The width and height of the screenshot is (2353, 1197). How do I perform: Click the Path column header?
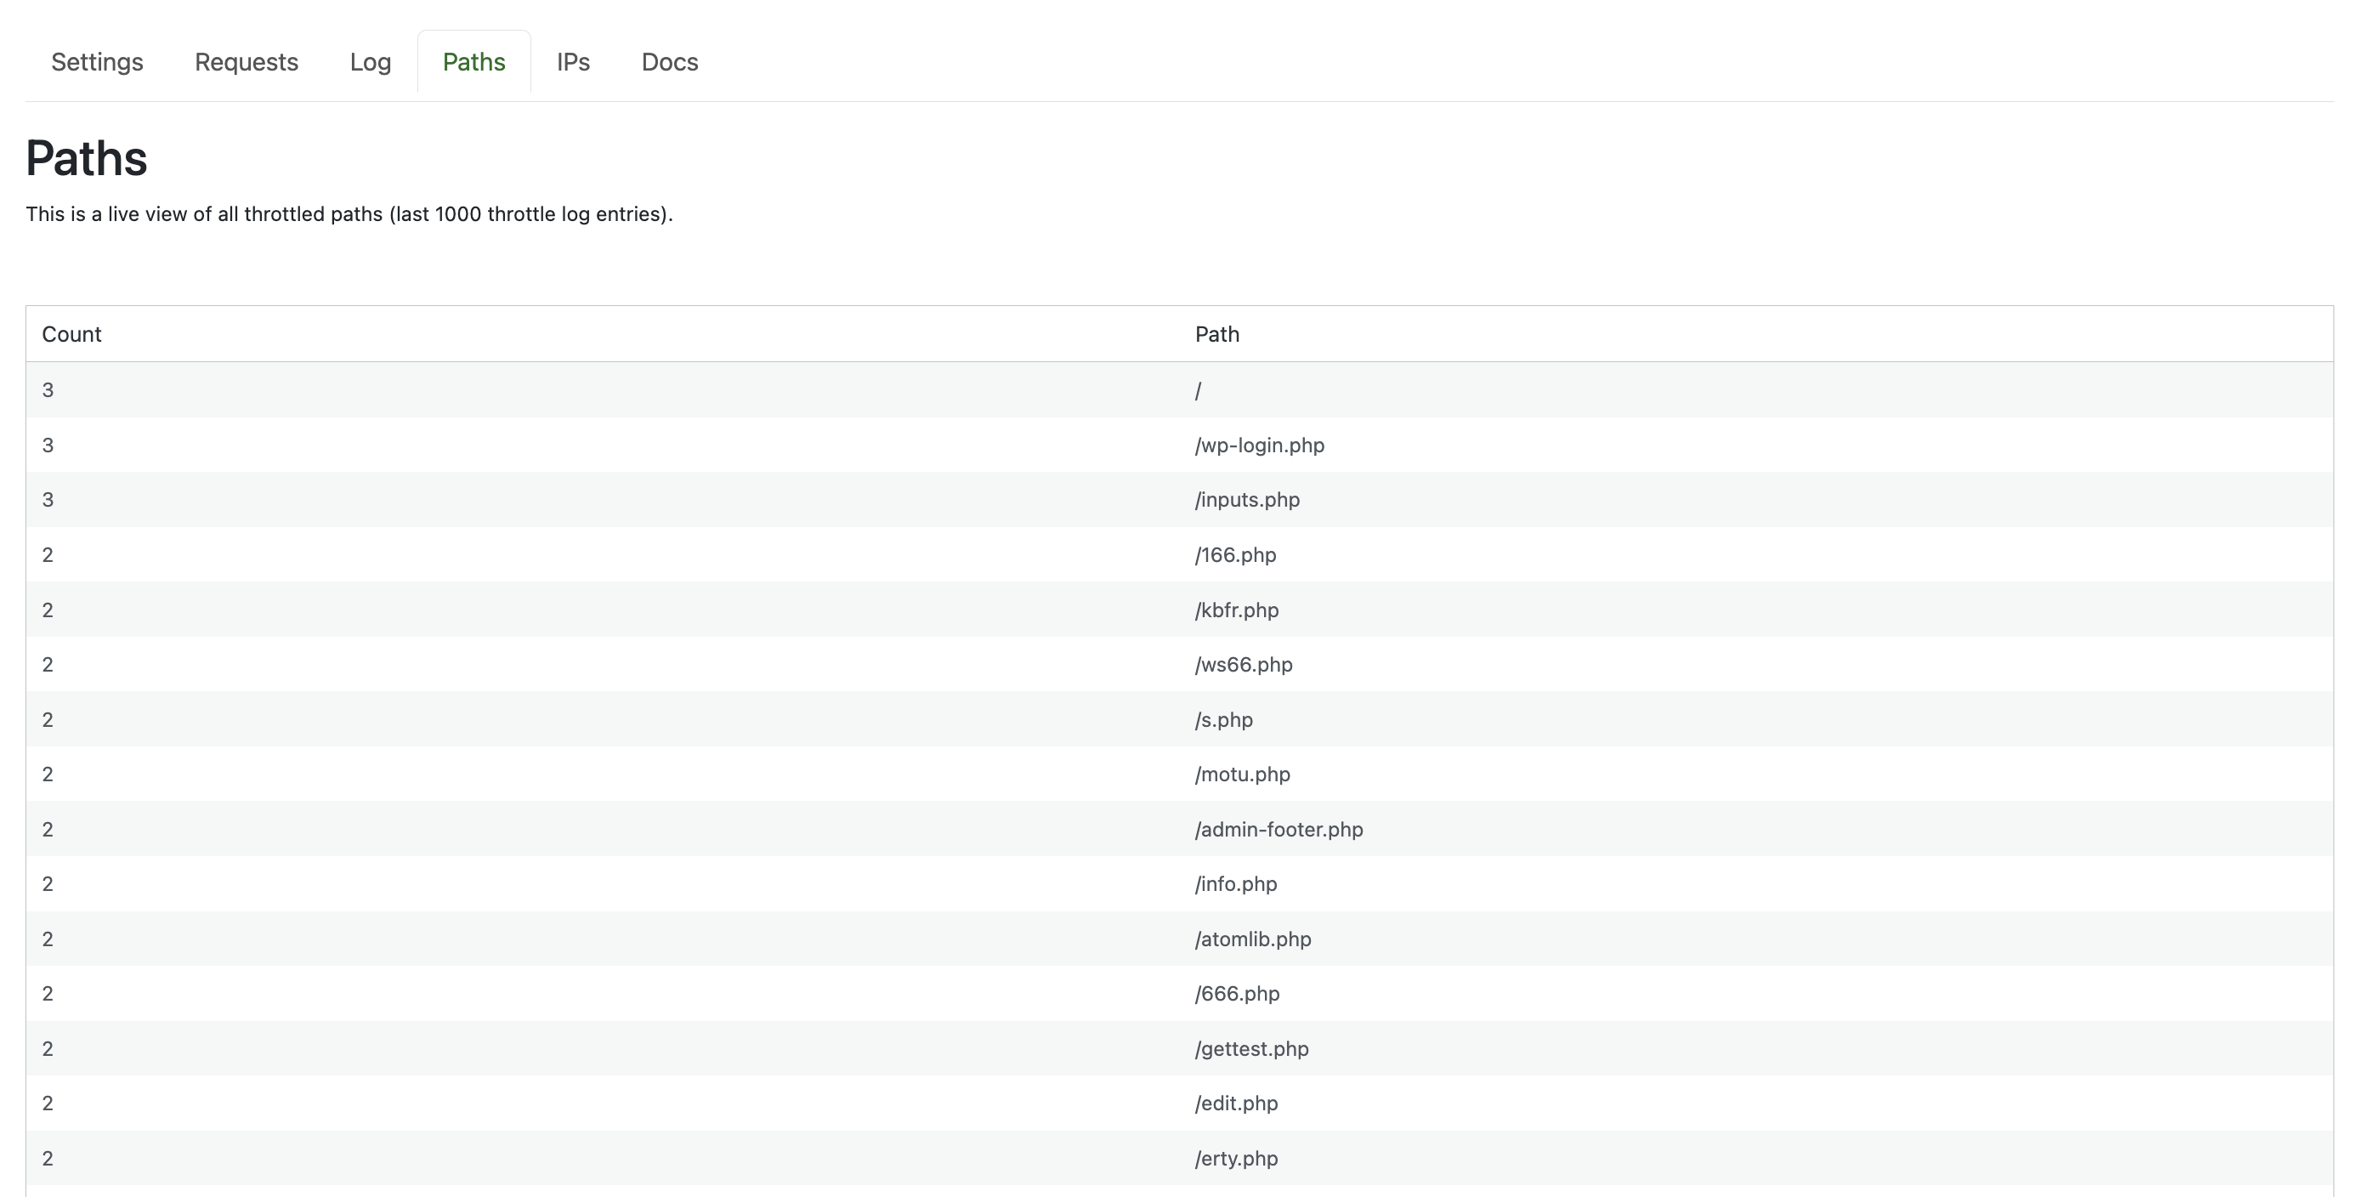click(1216, 334)
